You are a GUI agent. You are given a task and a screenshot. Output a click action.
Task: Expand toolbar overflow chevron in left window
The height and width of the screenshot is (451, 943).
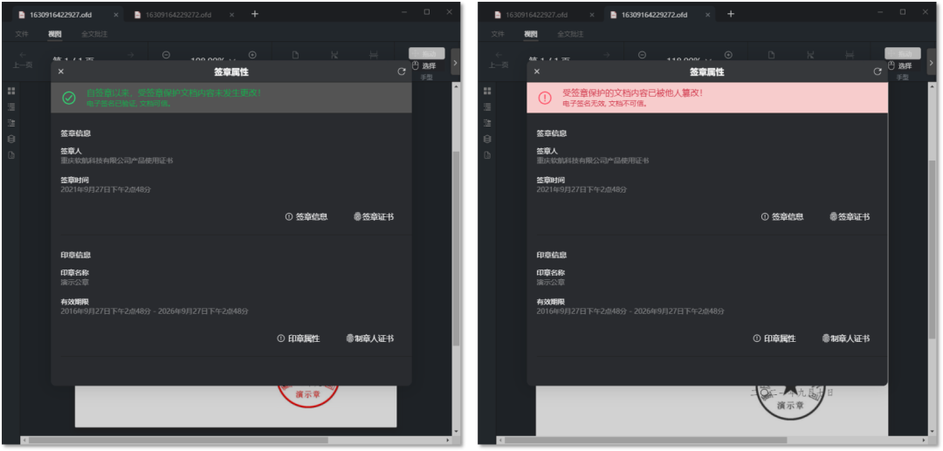click(x=455, y=62)
